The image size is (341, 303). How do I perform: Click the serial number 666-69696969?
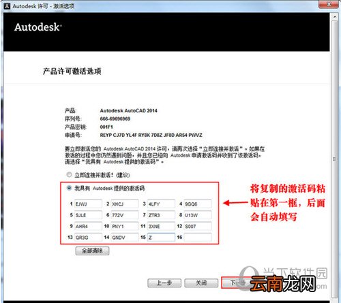(x=115, y=118)
